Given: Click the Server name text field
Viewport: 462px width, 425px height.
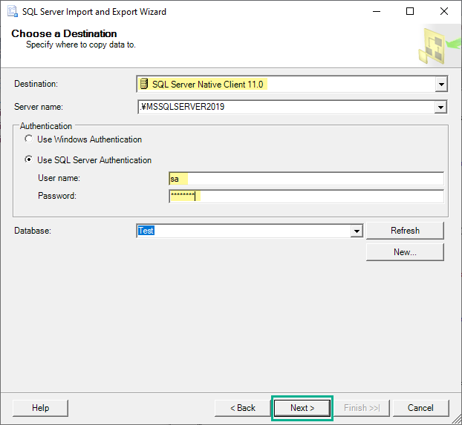Looking at the screenshot, I should pyautogui.click(x=286, y=107).
